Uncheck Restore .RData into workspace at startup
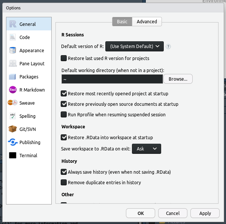This screenshot has width=226, height=224. 64,137
